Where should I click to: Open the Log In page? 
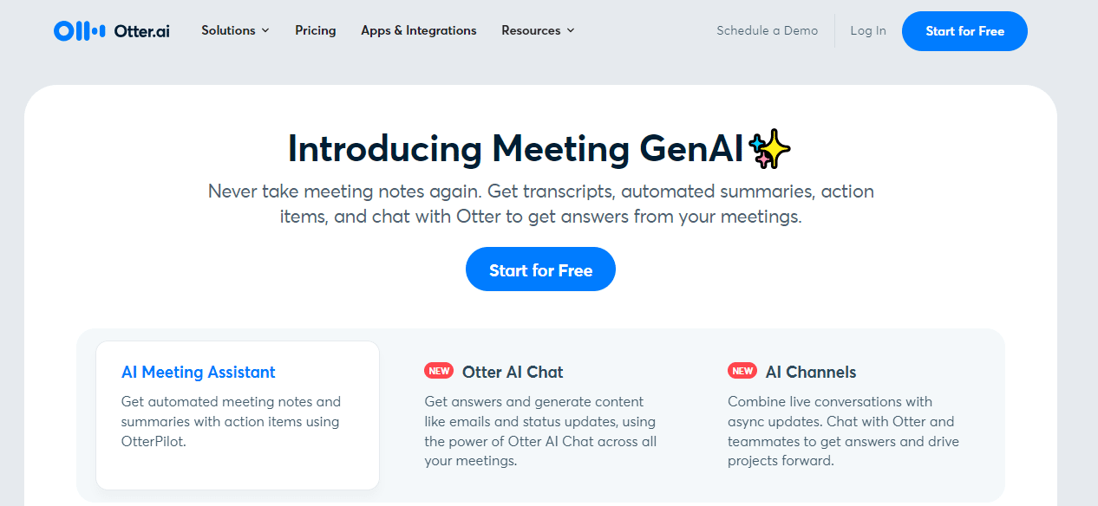868,30
